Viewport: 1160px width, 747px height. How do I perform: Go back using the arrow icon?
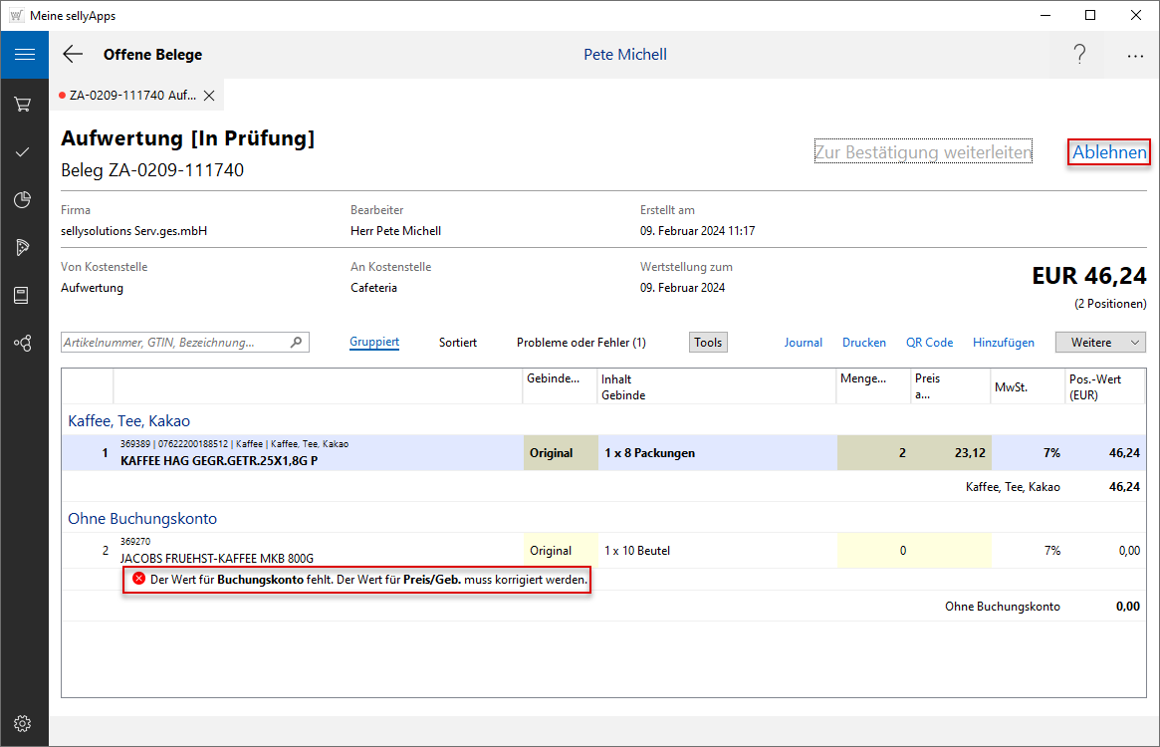[x=73, y=55]
